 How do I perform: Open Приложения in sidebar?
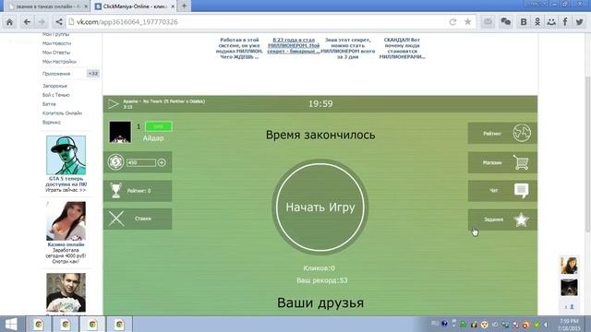56,74
